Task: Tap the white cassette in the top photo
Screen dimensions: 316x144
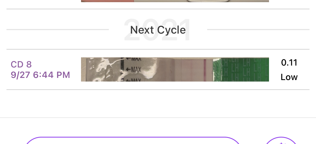Action: [x=208, y=1]
